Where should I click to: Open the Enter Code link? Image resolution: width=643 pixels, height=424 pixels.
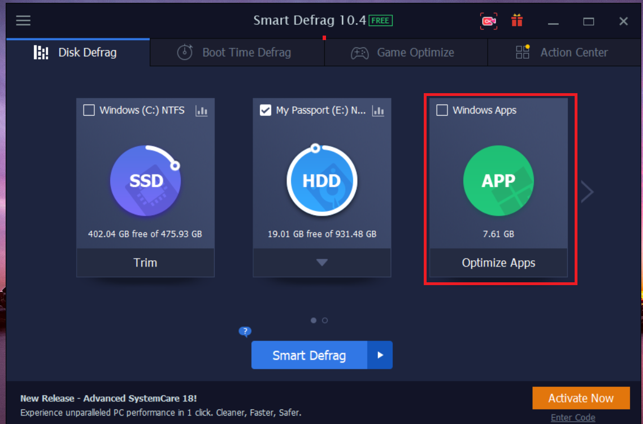pyautogui.click(x=573, y=417)
